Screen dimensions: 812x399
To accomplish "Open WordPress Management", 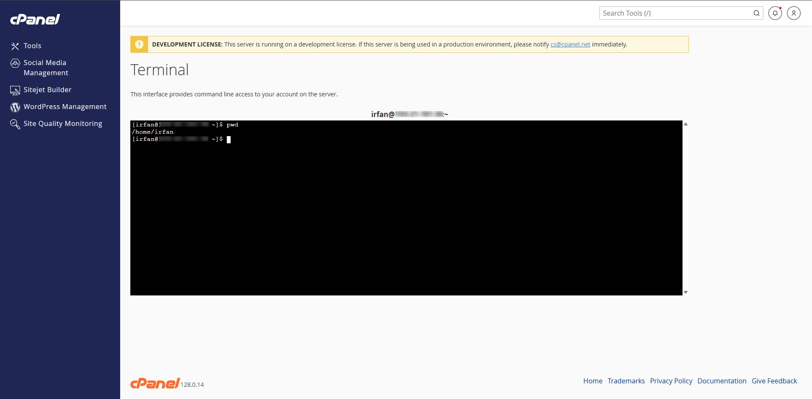I will click(x=65, y=107).
